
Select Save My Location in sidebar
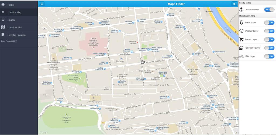pyautogui.click(x=19, y=35)
